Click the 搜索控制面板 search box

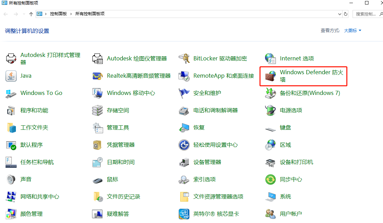(367, 14)
